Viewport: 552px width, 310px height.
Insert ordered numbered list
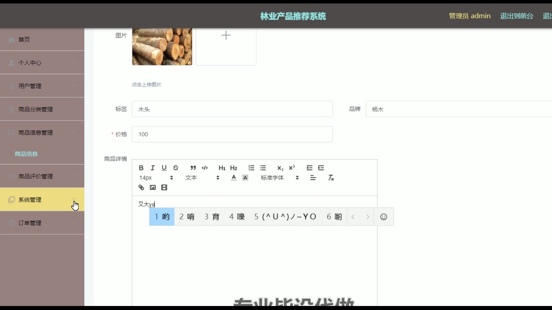pos(251,168)
